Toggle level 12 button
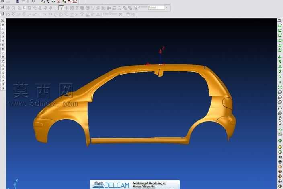Screen dimensions: 283x189 coord(3,73)
